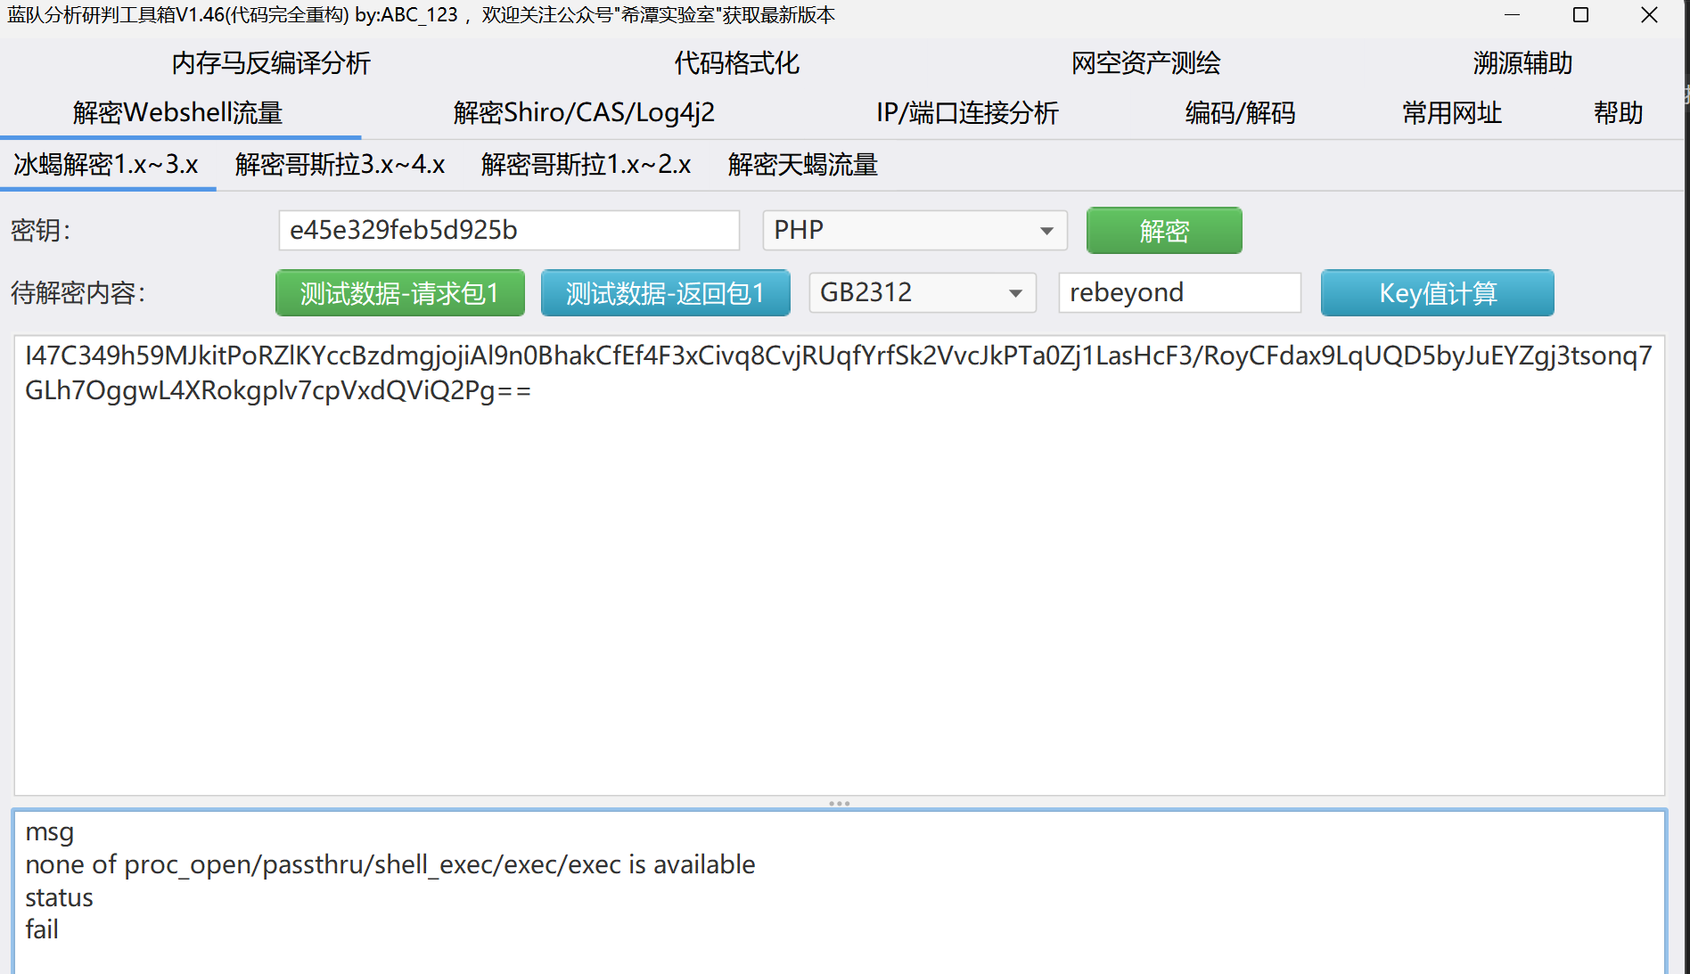Click the splitter handle between text panes

[839, 803]
